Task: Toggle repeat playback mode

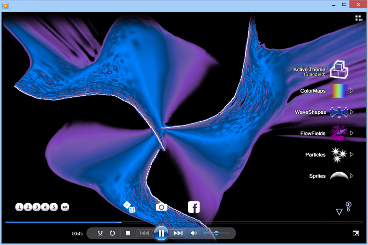Action: (x=112, y=233)
